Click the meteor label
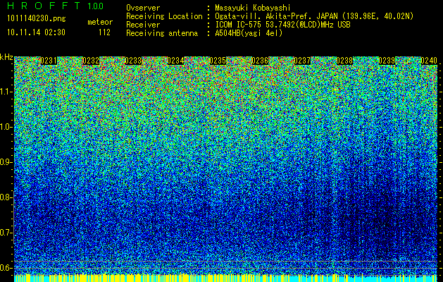443x282 pixels. pos(100,22)
